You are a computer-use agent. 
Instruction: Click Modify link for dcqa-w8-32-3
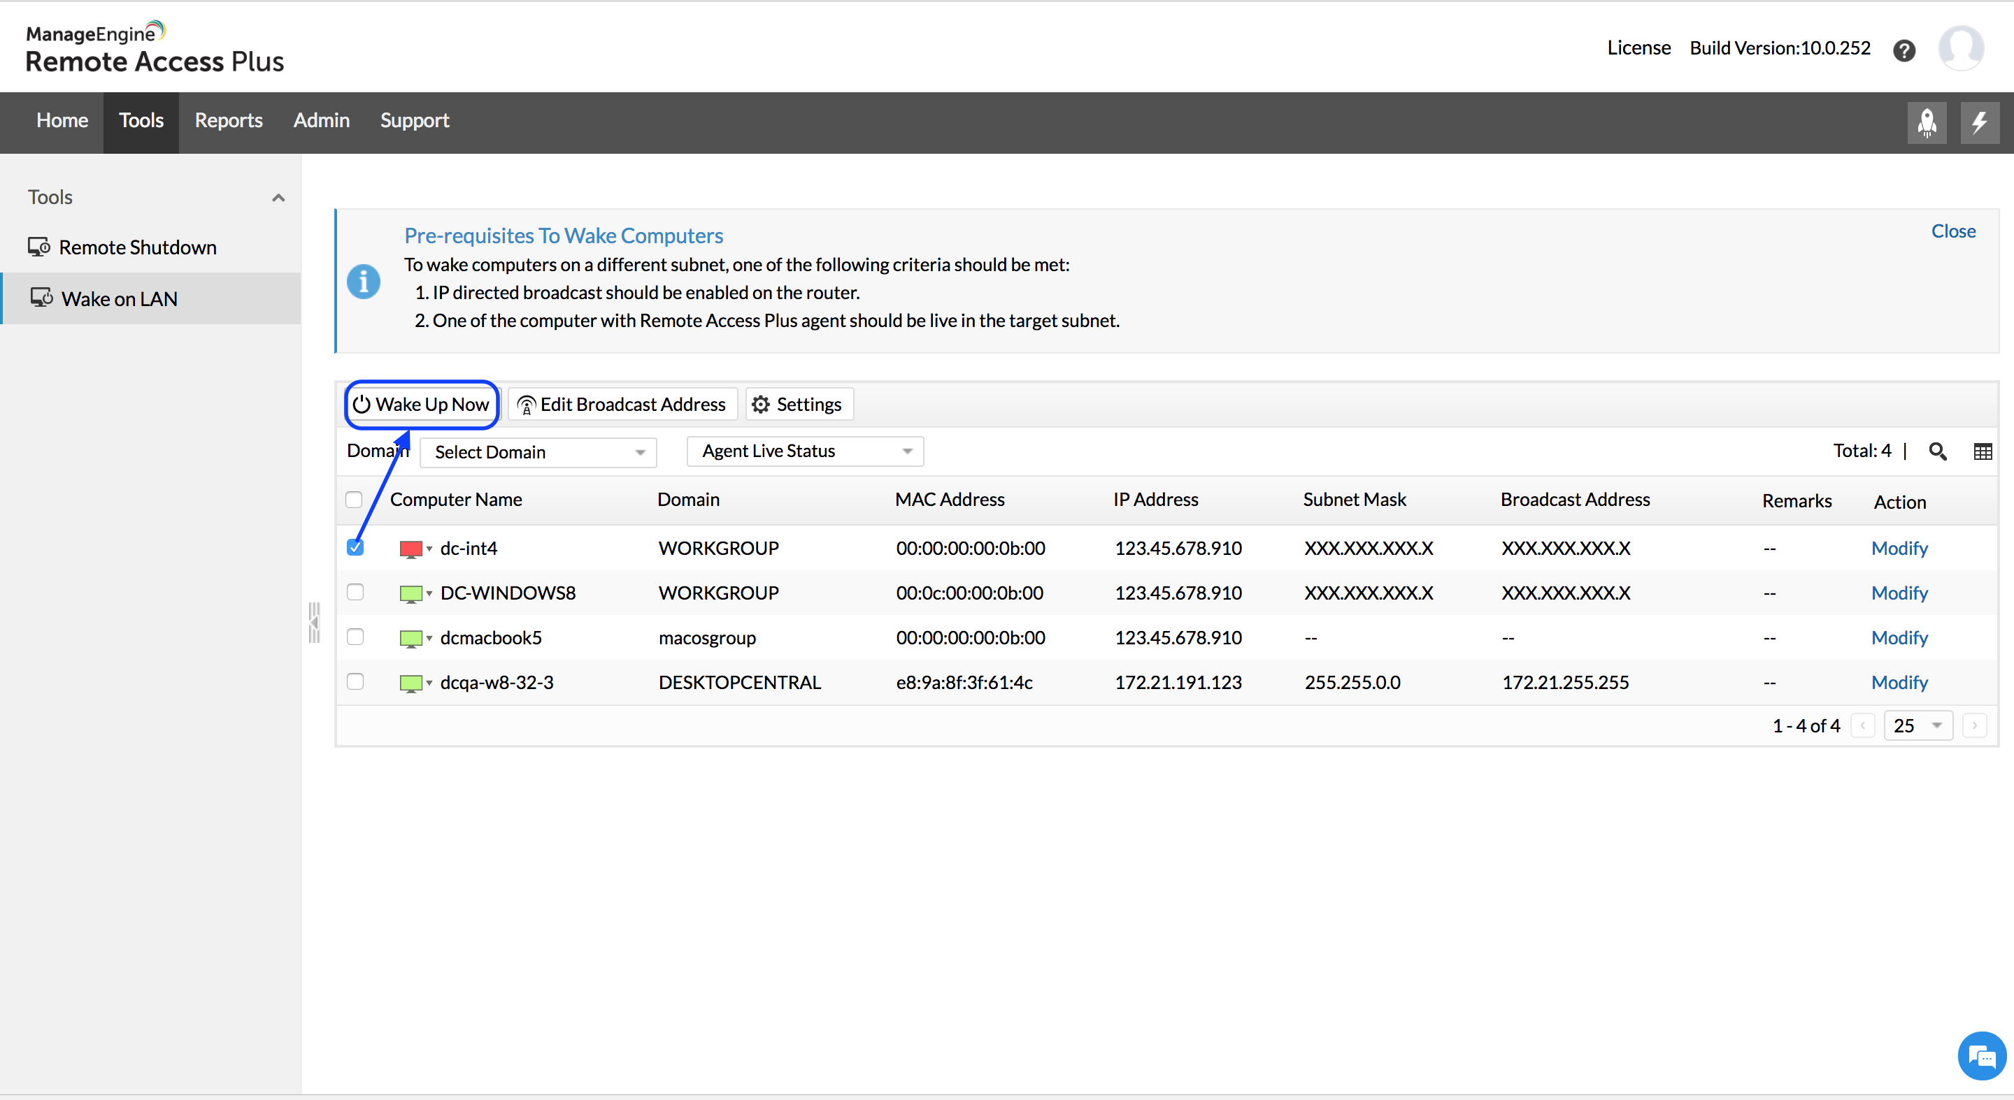1899,683
